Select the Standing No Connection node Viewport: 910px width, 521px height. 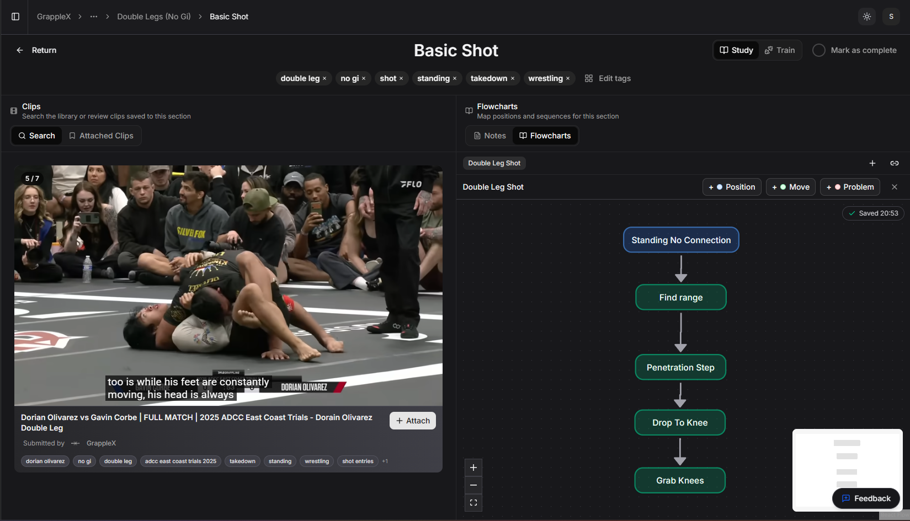pyautogui.click(x=681, y=240)
